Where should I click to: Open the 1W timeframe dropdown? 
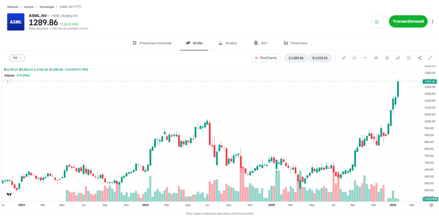[17, 58]
